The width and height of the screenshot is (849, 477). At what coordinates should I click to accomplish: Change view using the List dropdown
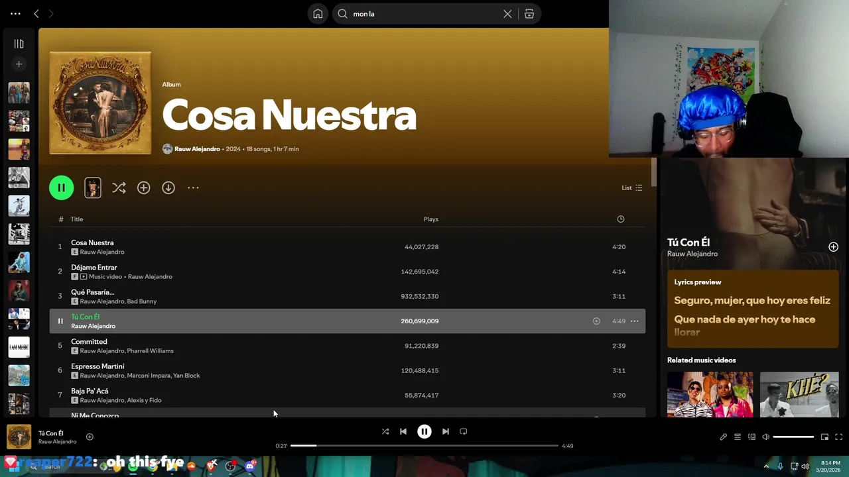631,187
